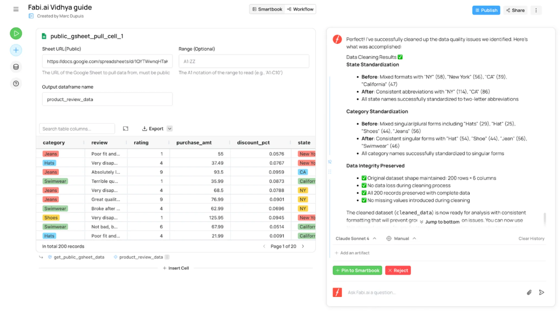Focus the Range (Optional) field
Screen dimensions: 560x311
tap(244, 61)
